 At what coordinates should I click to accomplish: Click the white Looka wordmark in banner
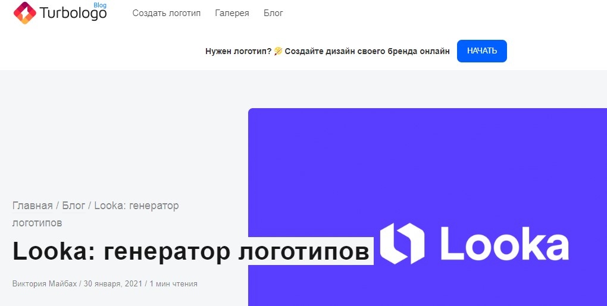[x=505, y=244]
